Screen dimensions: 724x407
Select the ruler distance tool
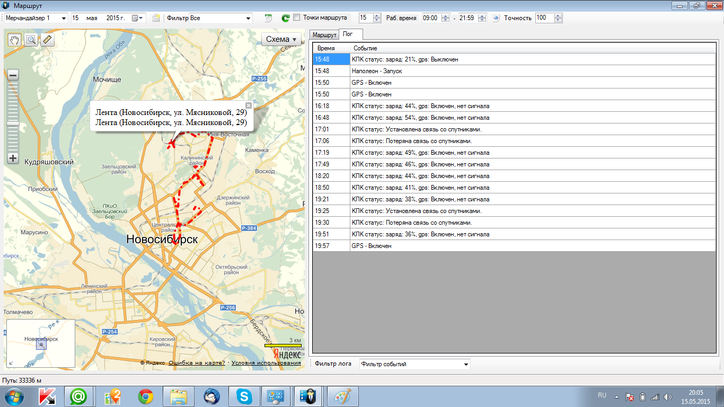48,40
